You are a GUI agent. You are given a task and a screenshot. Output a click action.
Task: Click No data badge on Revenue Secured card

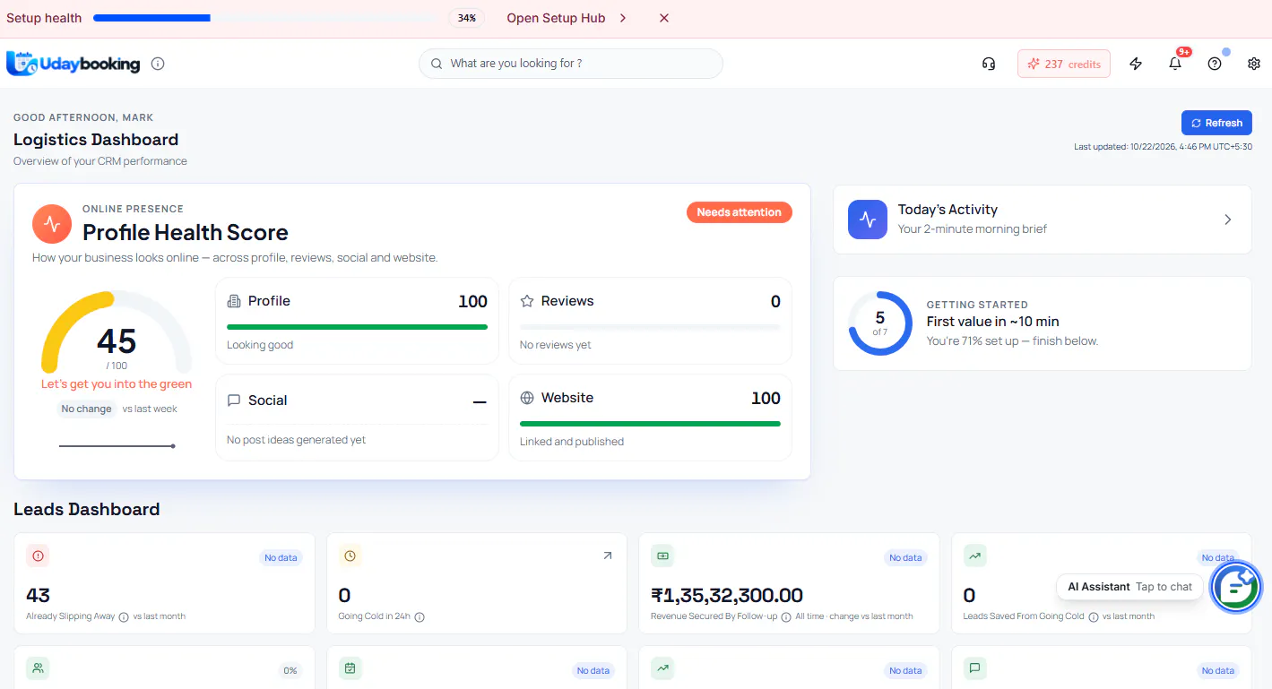click(905, 557)
